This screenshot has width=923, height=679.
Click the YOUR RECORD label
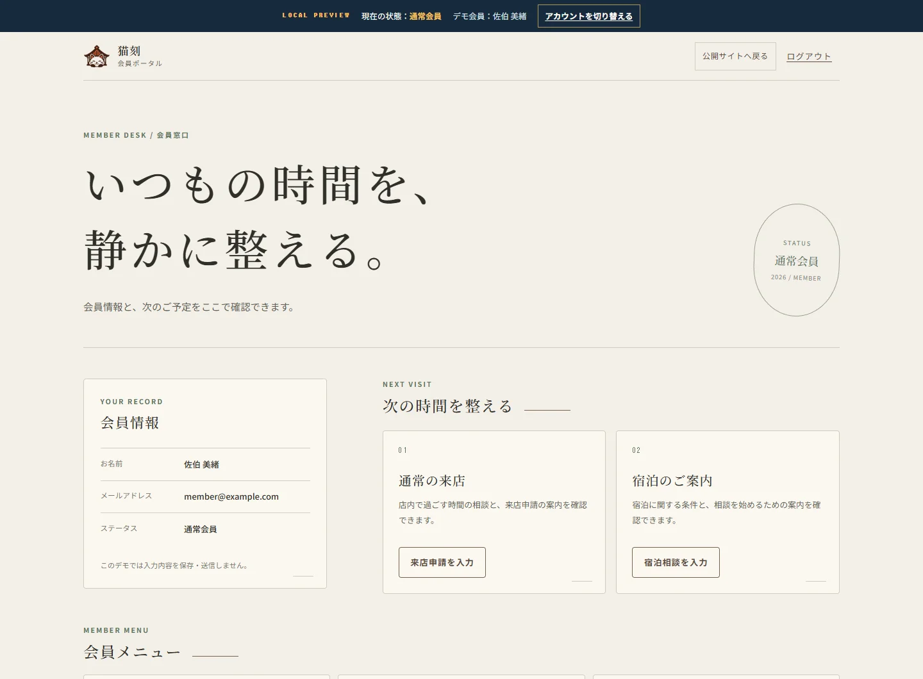pyautogui.click(x=131, y=402)
